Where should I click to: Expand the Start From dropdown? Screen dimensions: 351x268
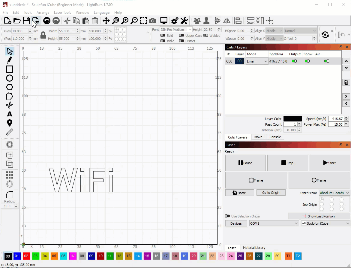[x=334, y=193]
